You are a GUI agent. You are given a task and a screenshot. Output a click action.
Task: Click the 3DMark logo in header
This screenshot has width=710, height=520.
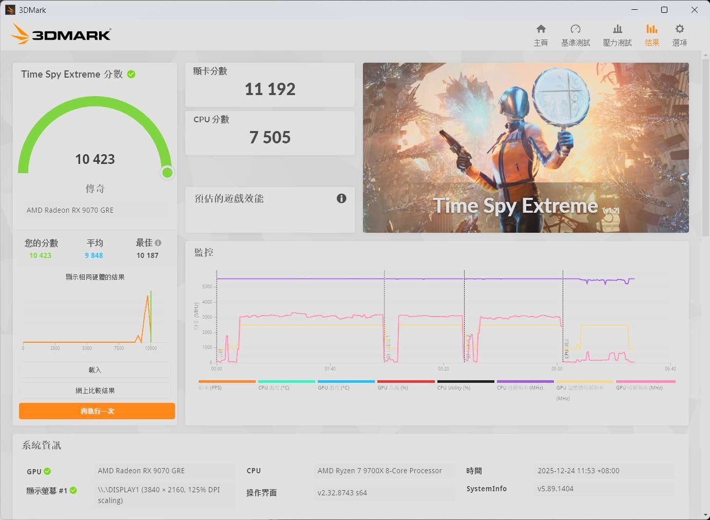click(x=61, y=34)
